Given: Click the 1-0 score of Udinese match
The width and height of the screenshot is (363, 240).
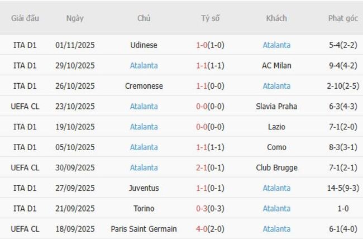Looking at the screenshot, I should pyautogui.click(x=202, y=45).
